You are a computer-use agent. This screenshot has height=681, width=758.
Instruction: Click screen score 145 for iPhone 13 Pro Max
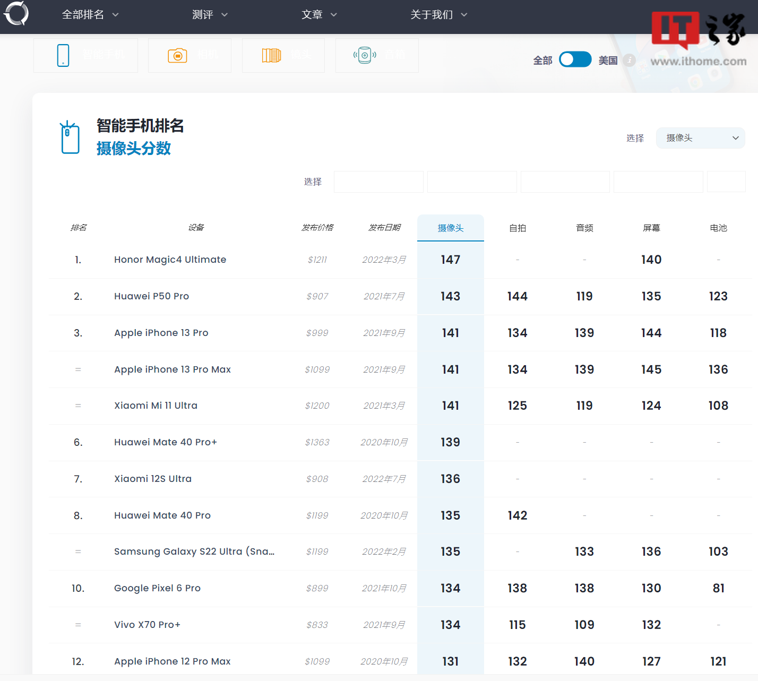651,369
